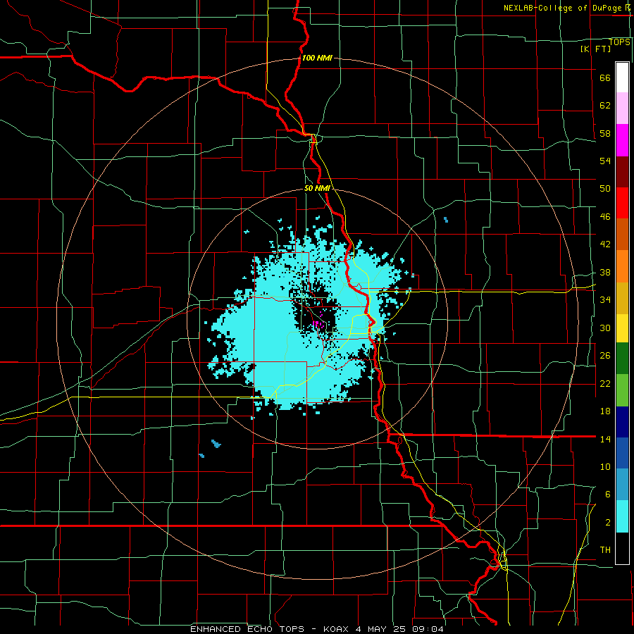Click the magenta high-top echo cluster near radar center
This screenshot has height=634, width=634.
coord(317,323)
